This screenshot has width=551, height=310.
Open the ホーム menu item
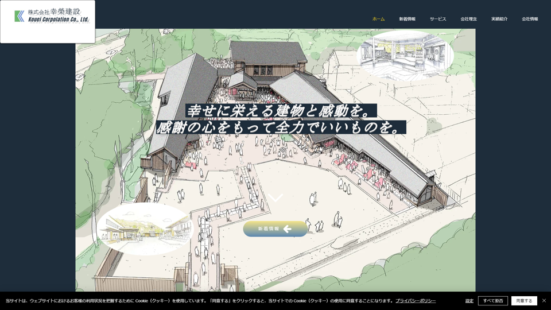(x=378, y=19)
